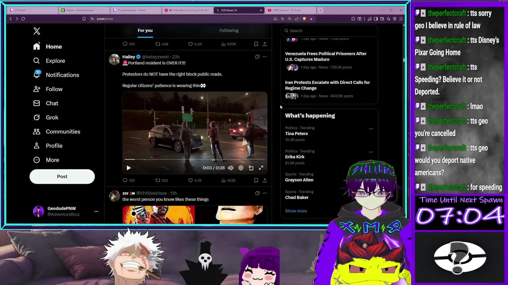This screenshot has height=285, width=508.
Task: Bookmark this page in the address bar
Action: pos(84,19)
